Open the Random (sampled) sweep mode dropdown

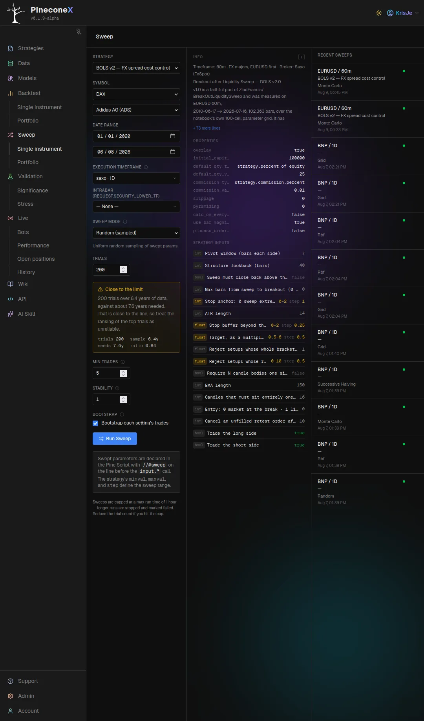click(x=136, y=233)
